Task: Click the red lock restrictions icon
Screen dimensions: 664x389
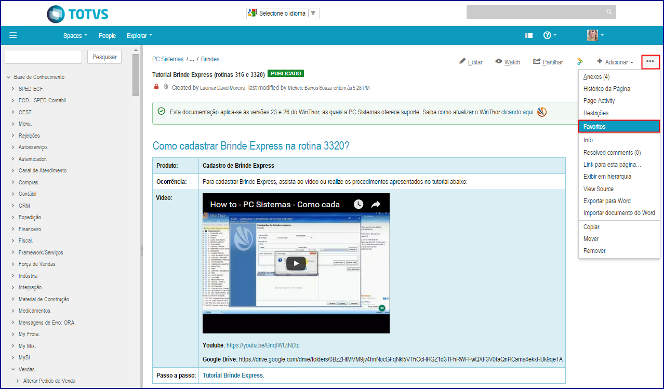Action: 156,87
